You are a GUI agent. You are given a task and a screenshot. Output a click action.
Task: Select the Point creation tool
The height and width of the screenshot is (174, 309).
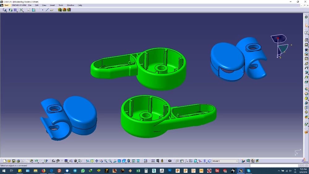tap(43, 10)
